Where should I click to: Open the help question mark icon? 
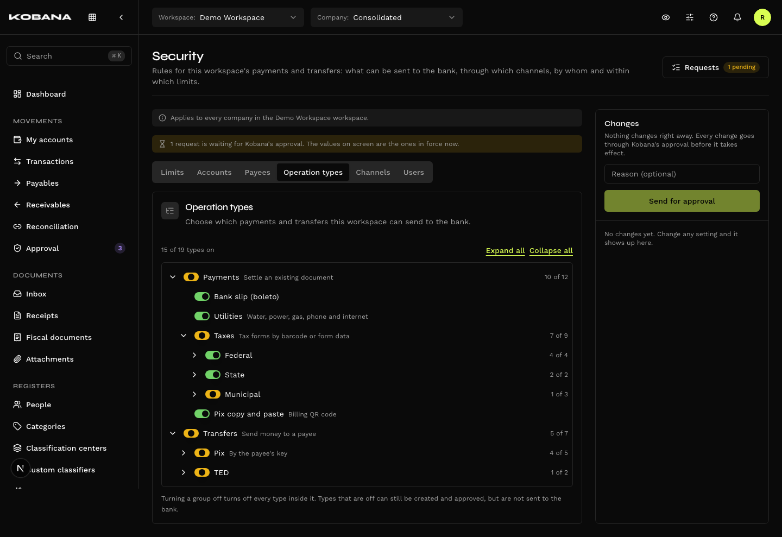(714, 17)
